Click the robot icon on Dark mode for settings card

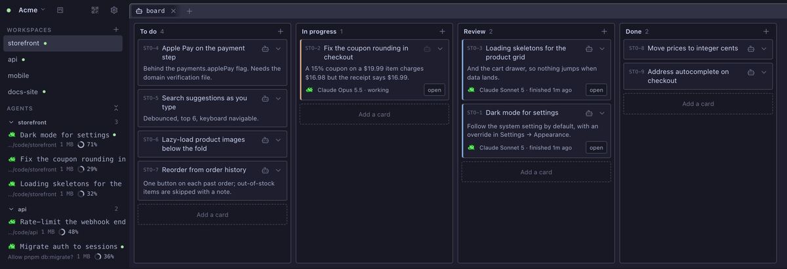pos(589,113)
